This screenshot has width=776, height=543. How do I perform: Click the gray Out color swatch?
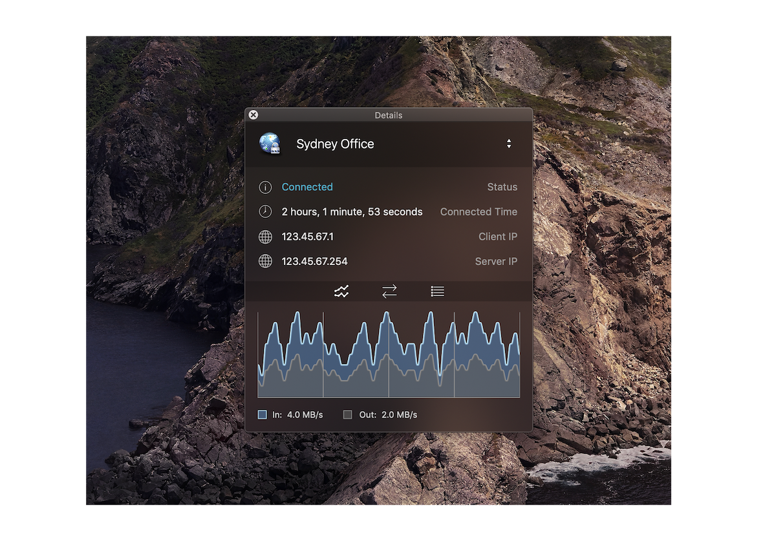click(x=348, y=415)
